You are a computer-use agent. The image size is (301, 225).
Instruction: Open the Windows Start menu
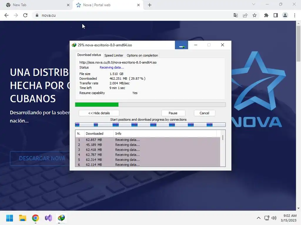9,218
